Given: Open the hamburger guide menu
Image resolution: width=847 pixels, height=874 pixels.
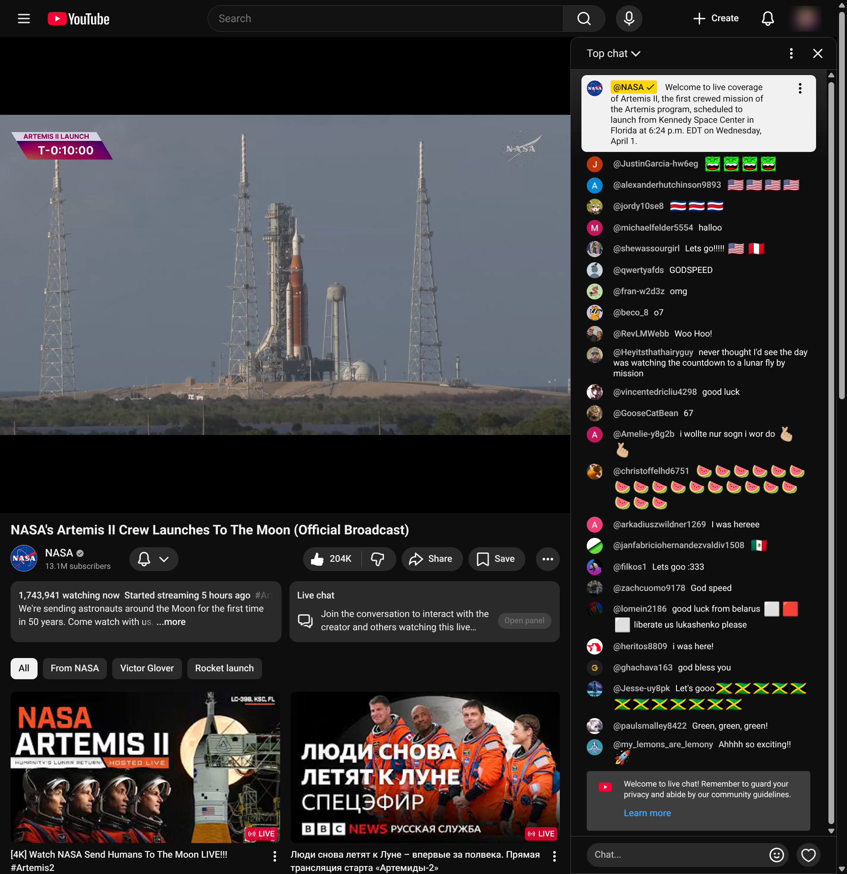Looking at the screenshot, I should click(x=24, y=19).
